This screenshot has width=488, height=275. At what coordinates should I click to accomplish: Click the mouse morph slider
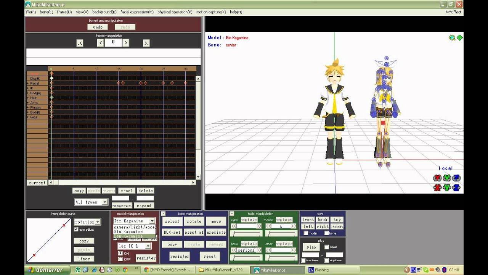coord(281,233)
